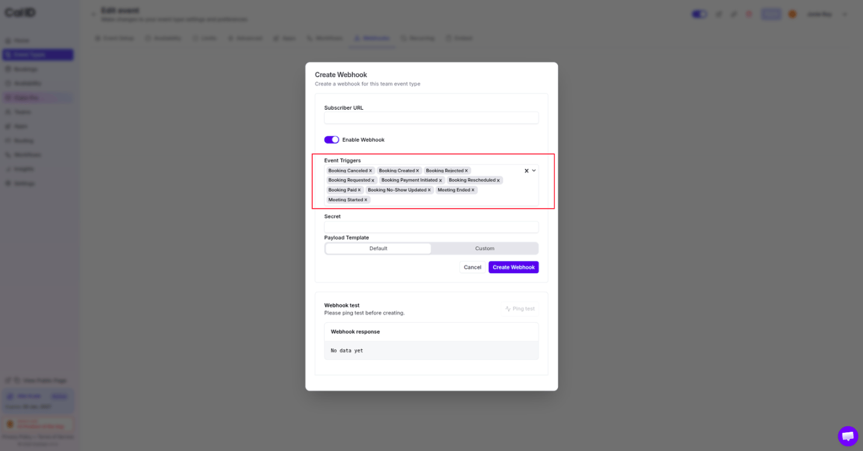Click 'Create a webhook for this team event type' subtitle
Screen dimensions: 863x451
click(368, 84)
